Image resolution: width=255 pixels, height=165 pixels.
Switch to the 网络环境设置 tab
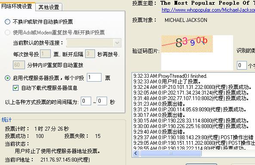[x=17, y=6]
